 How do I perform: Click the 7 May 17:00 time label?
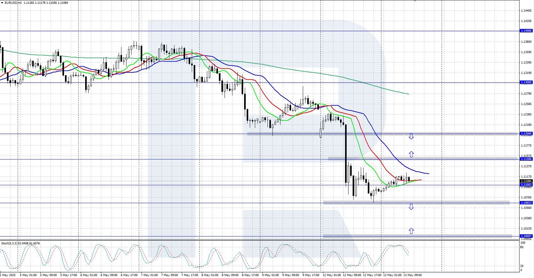click(190, 275)
